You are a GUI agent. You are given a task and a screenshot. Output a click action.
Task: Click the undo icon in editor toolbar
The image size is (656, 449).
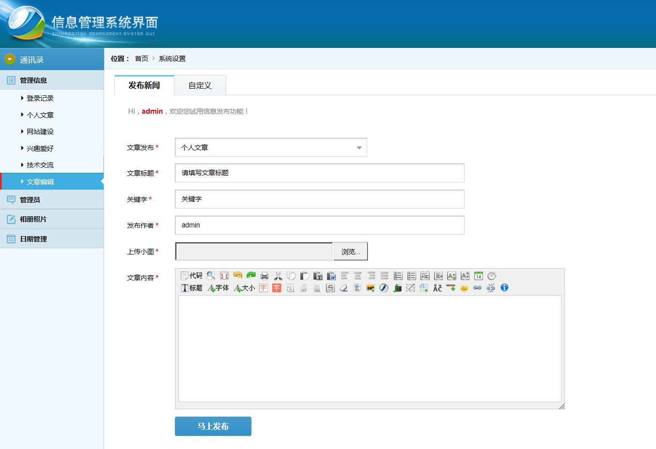[x=237, y=276]
